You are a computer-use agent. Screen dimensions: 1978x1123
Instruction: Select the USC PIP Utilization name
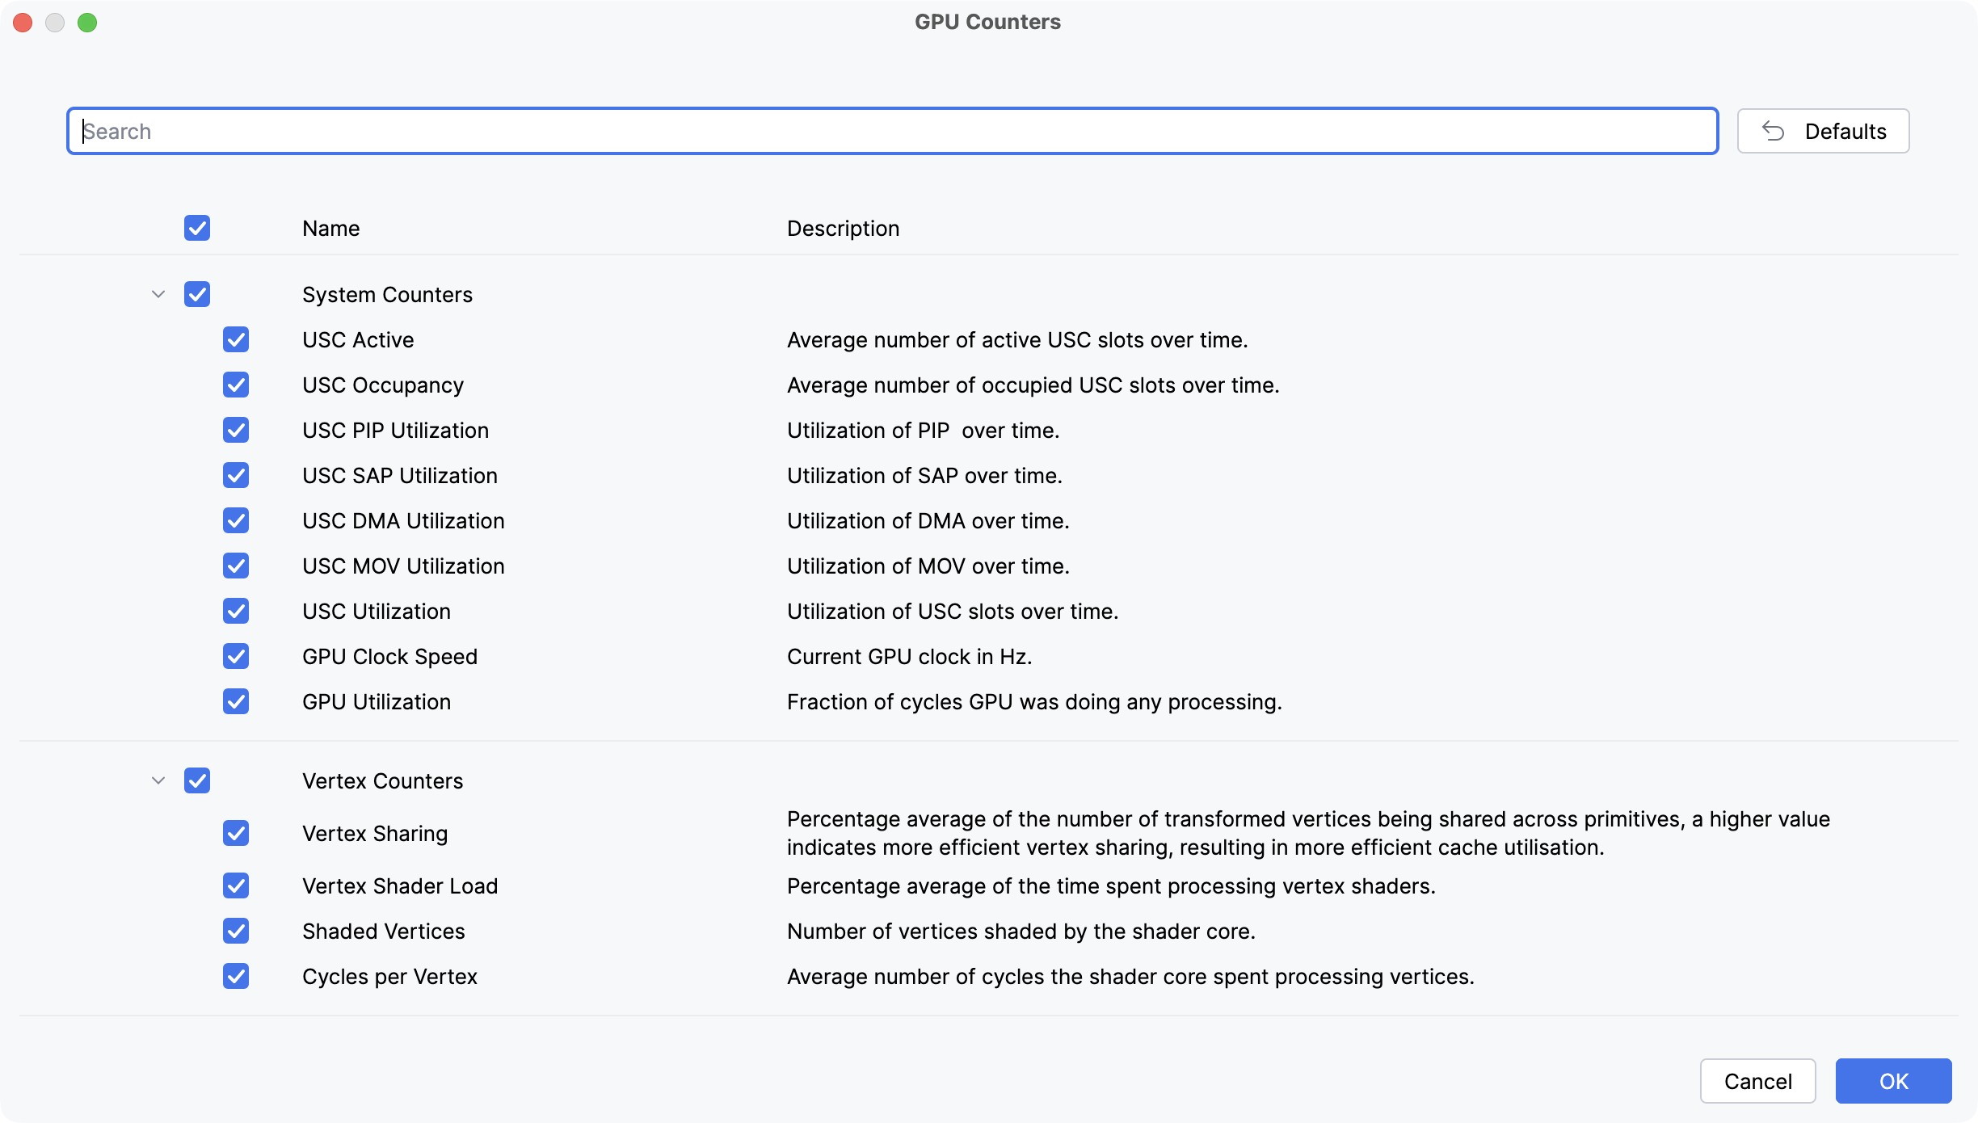coord(395,431)
